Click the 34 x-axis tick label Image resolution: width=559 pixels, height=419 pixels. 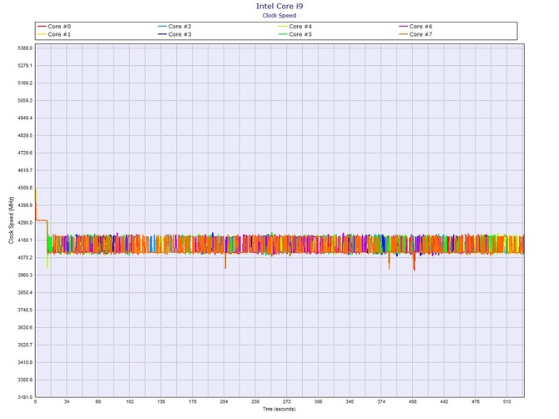[x=67, y=401]
